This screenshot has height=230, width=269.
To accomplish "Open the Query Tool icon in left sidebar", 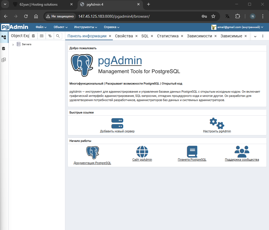I will click(x=4, y=48).
